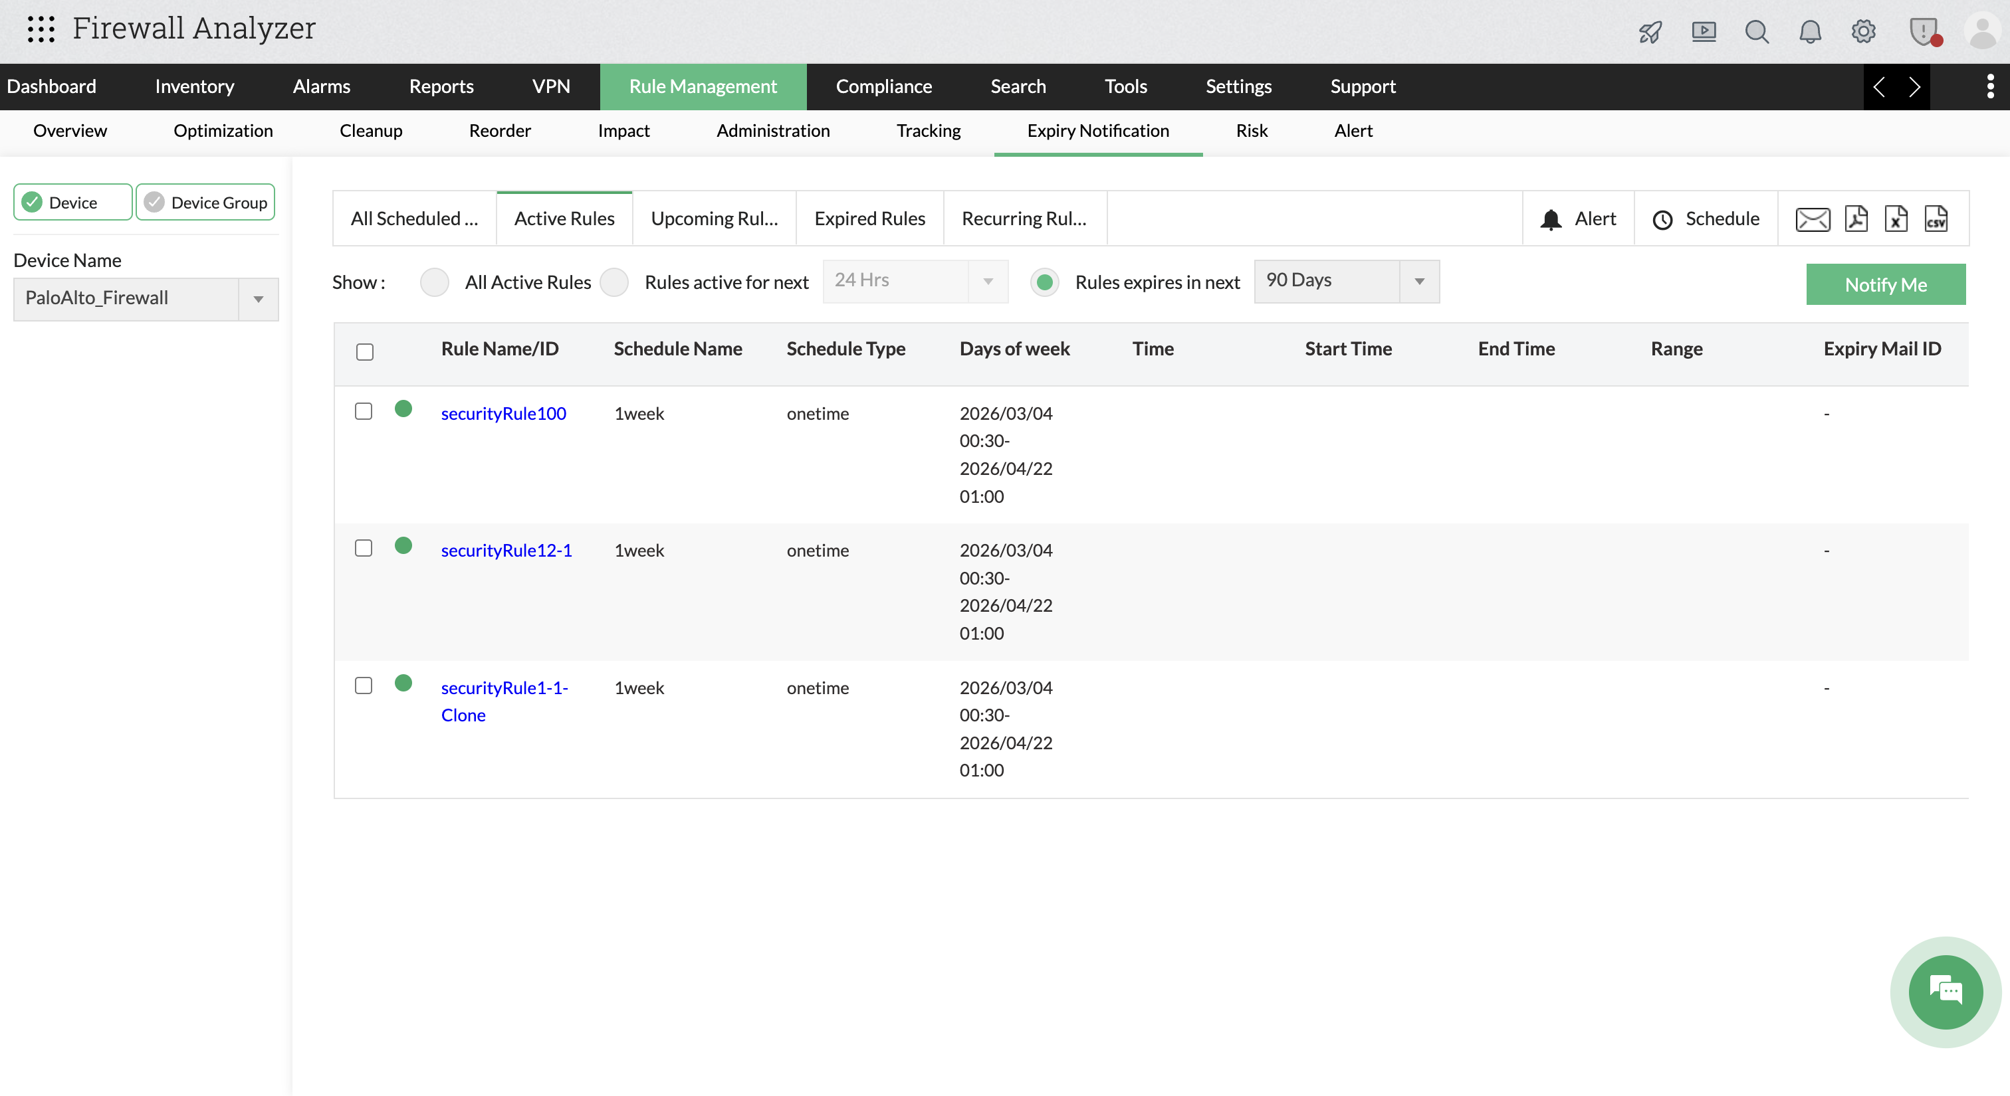Open the securityRule100 link
The width and height of the screenshot is (2010, 1096).
[503, 414]
